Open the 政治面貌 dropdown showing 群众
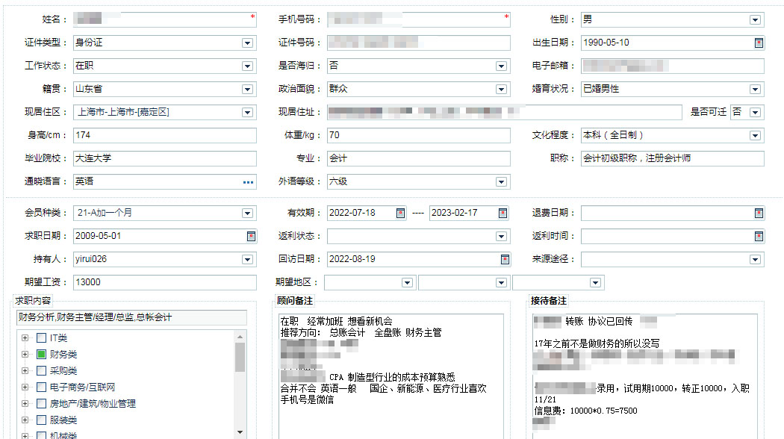This screenshot has width=784, height=439. pos(501,89)
